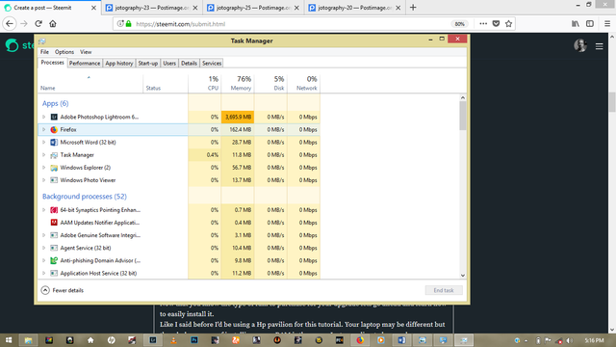Open Lightroom from the taskbar
Viewport: 616px width, 347px height.
coord(153,340)
